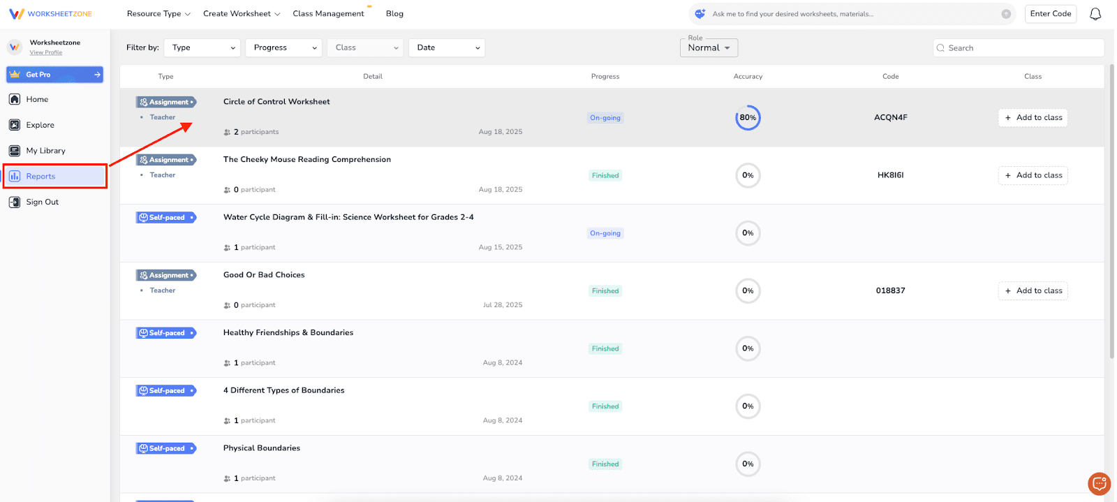Click Self-paced badge for Physical Boundaries
This screenshot has height=502, width=1117.
click(166, 448)
